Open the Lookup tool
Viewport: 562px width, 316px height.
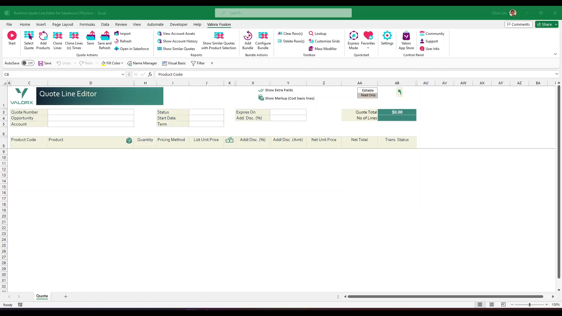(x=318, y=34)
